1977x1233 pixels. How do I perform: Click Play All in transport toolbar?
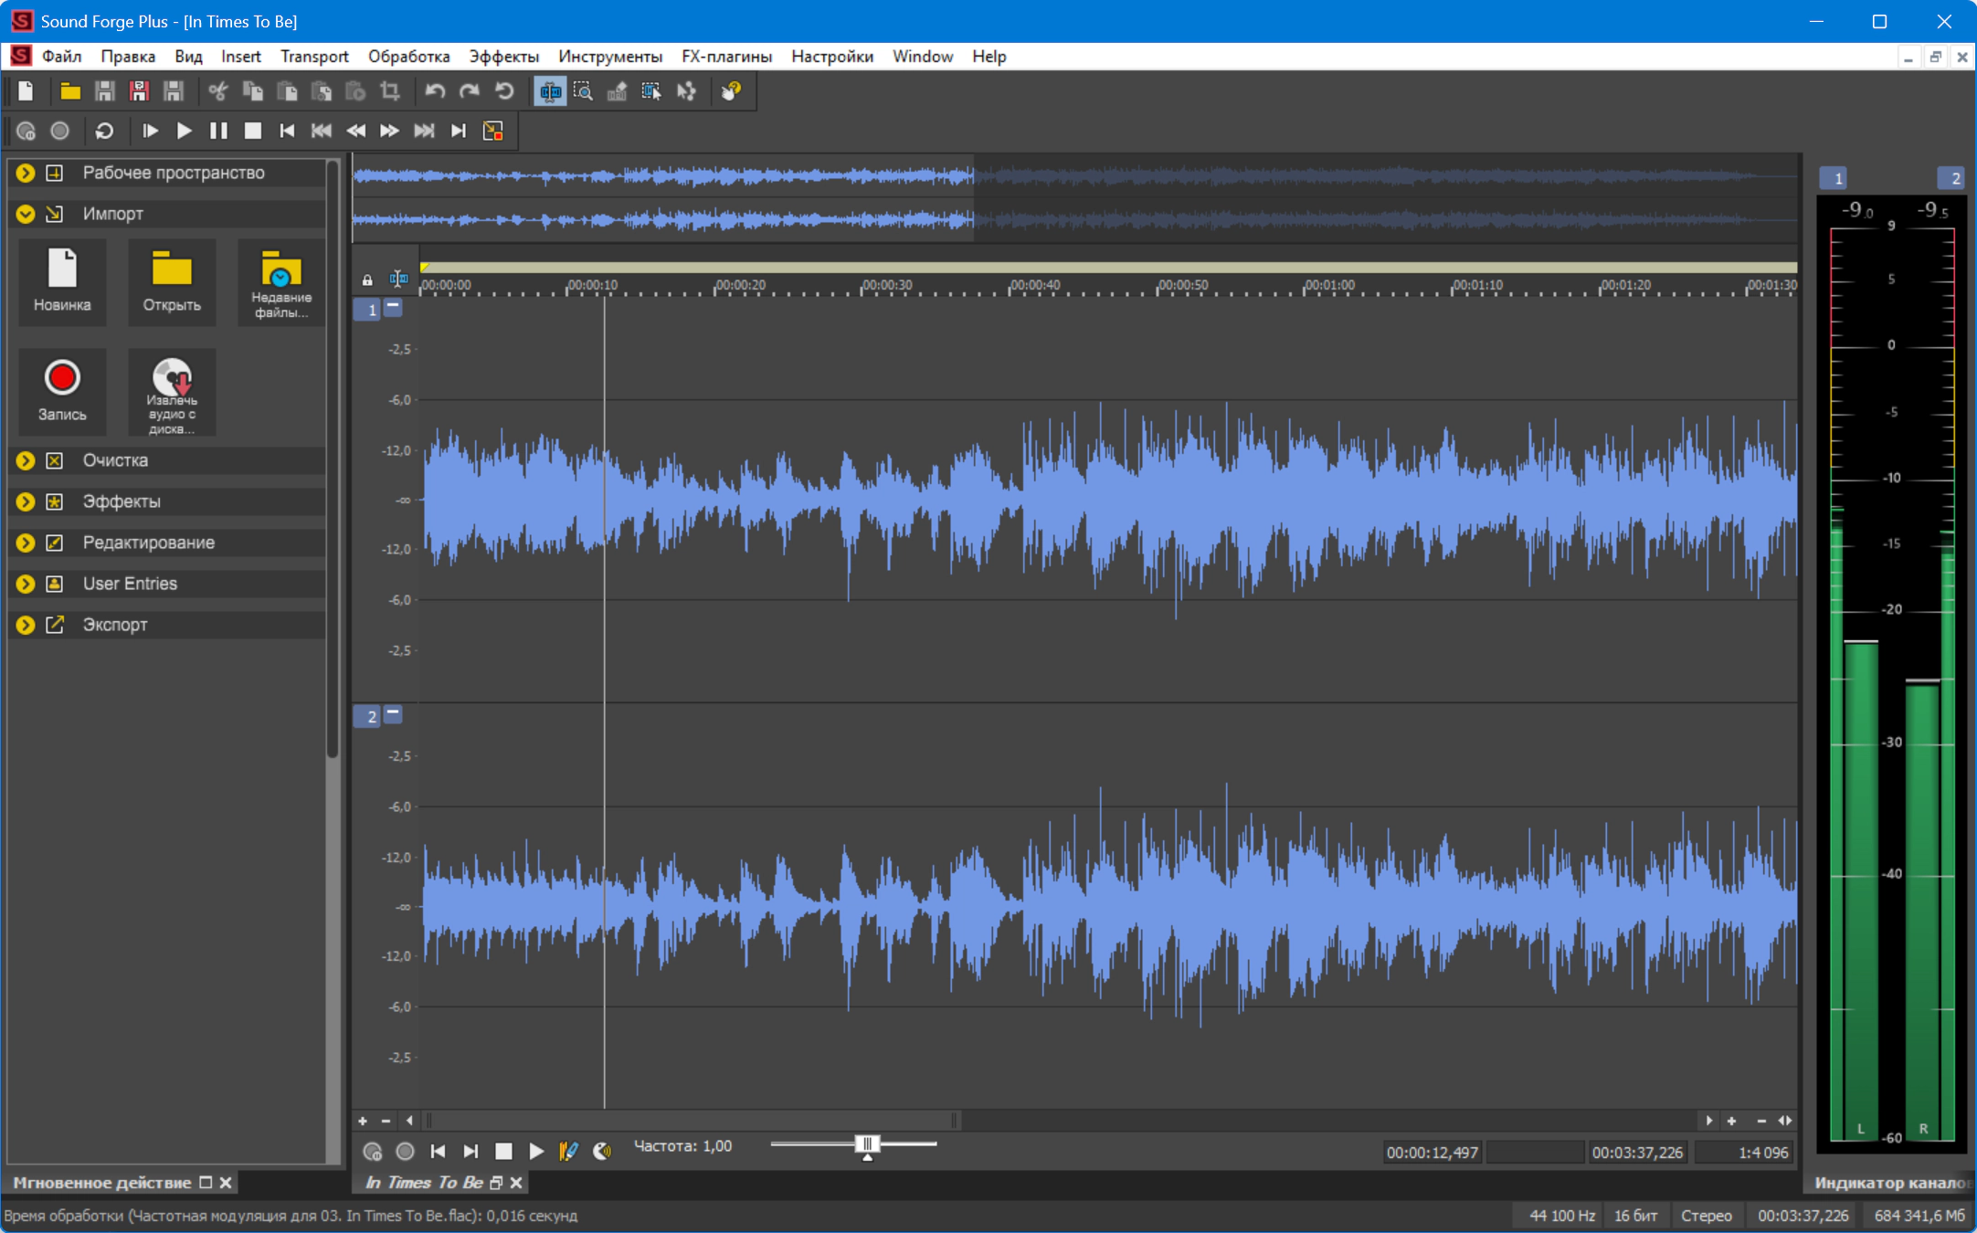[x=150, y=132]
